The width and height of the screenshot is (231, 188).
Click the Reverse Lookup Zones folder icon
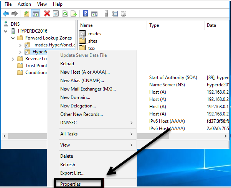click(x=20, y=58)
